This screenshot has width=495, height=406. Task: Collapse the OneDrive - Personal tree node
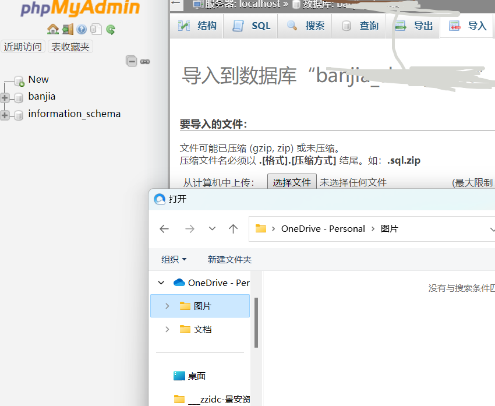coord(162,283)
